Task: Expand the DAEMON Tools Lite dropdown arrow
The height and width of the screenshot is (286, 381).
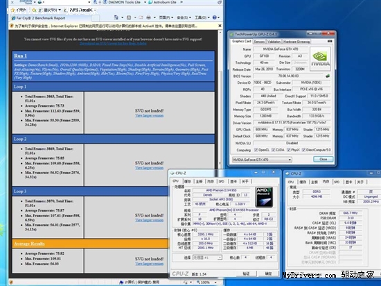Action: [145, 2]
